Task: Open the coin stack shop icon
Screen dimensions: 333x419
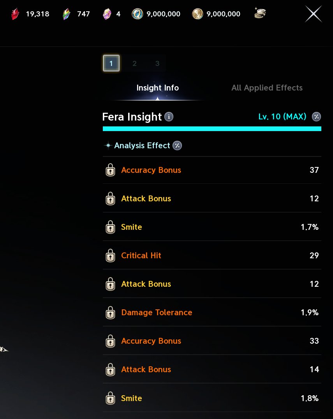Action: coord(260,13)
